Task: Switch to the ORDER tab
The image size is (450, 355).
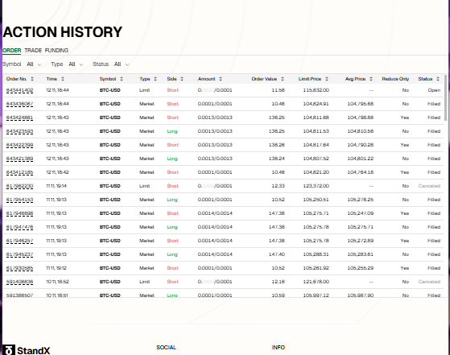Action: coord(12,51)
